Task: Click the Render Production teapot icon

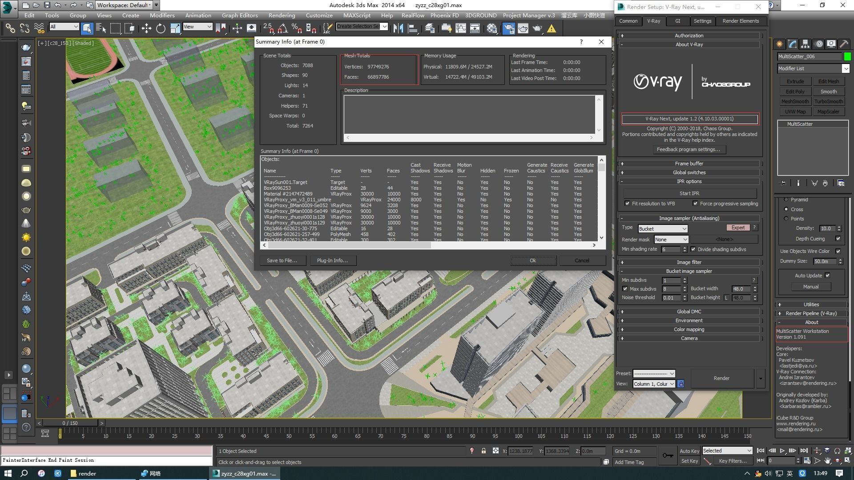Action: click(x=538, y=28)
